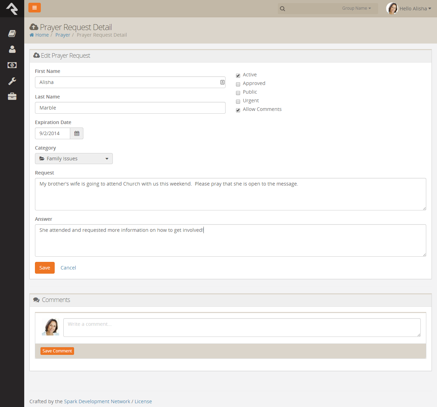Image resolution: width=437 pixels, height=407 pixels.
Task: Toggle the orange hamburger menu button
Action: 35,8
